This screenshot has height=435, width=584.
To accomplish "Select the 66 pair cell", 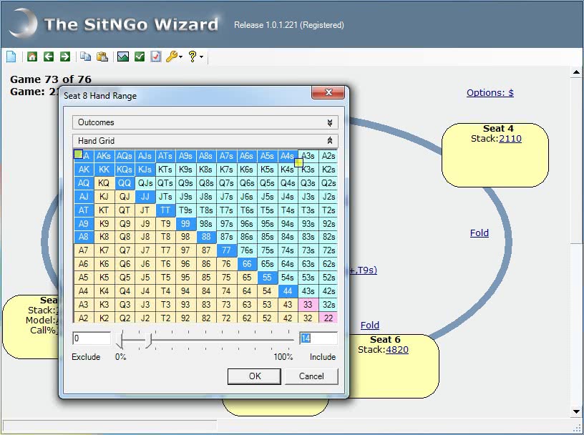I will 247,264.
